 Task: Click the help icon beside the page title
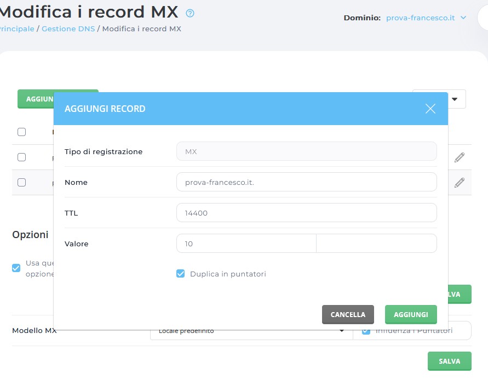190,13
